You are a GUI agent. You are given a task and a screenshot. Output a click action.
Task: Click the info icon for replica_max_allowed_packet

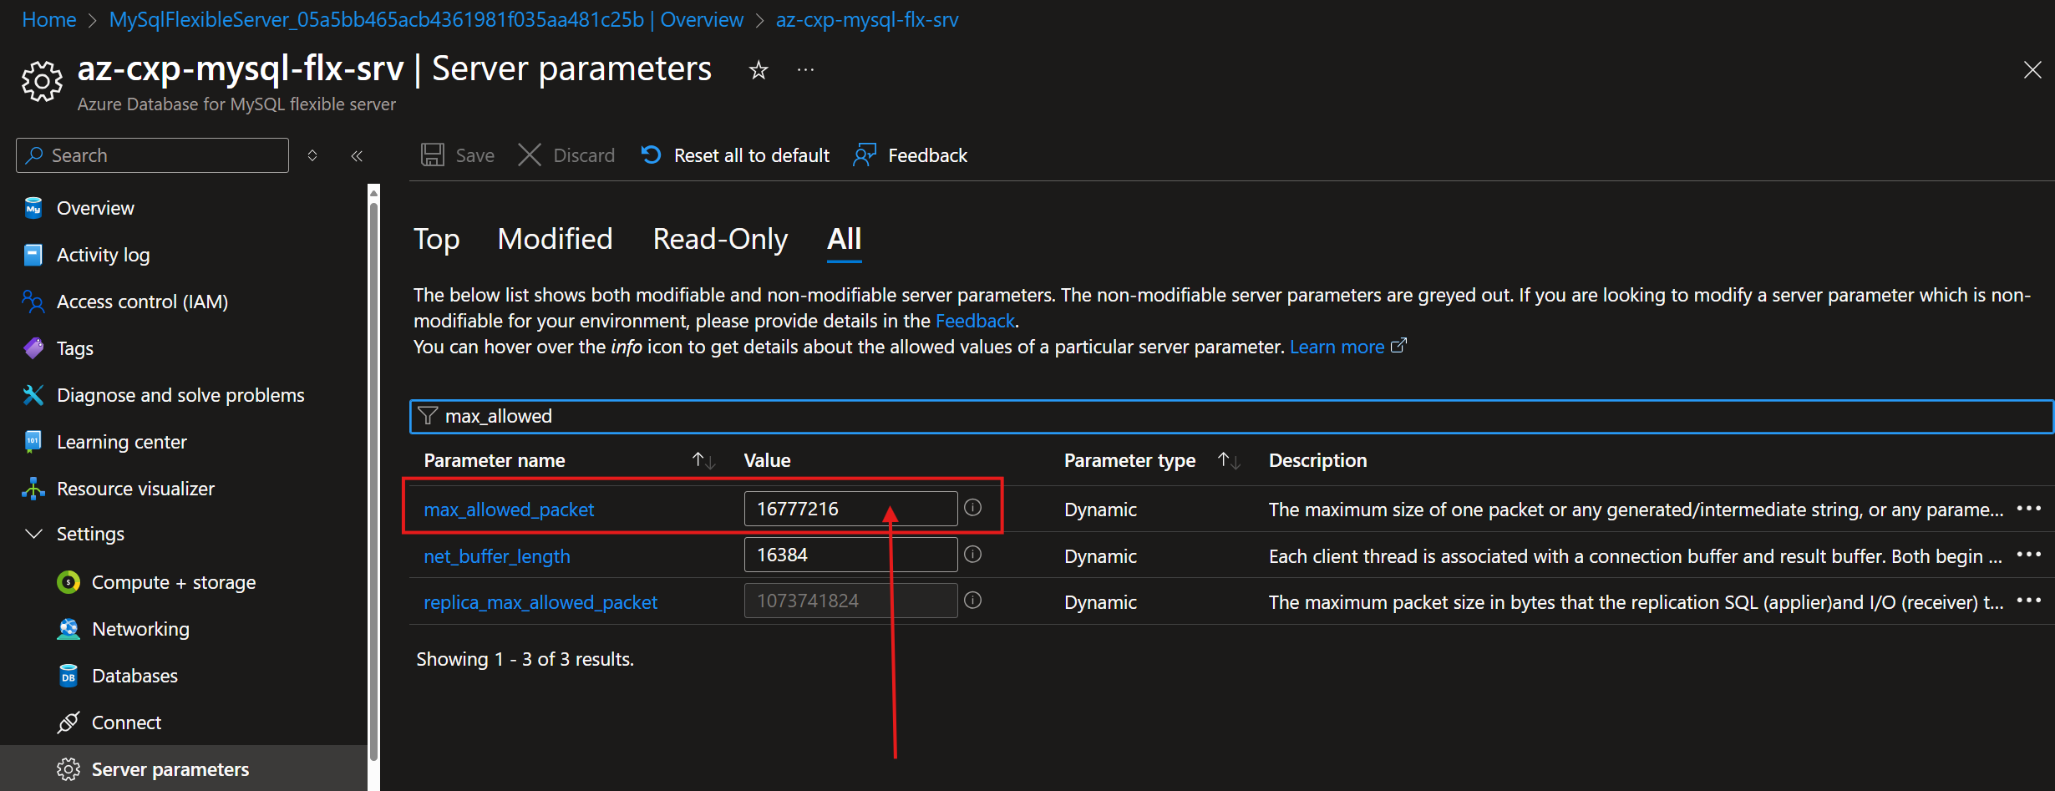tap(973, 601)
